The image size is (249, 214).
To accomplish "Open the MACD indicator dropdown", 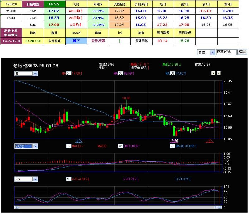I will pos(26,146).
